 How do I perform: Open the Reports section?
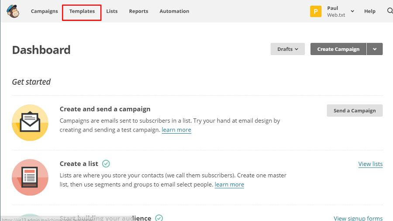point(138,11)
